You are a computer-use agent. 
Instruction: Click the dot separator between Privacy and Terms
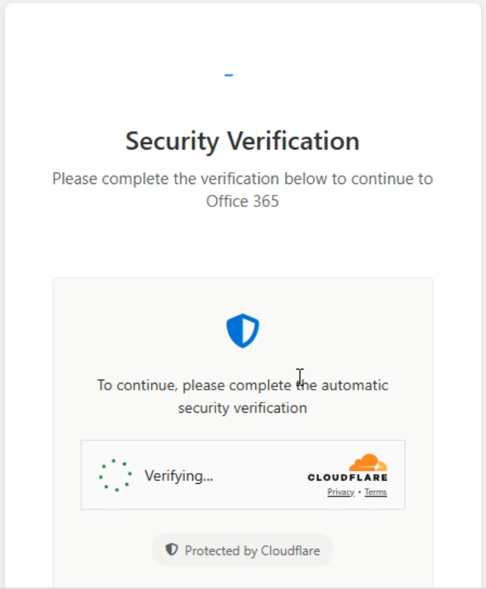[x=360, y=492]
